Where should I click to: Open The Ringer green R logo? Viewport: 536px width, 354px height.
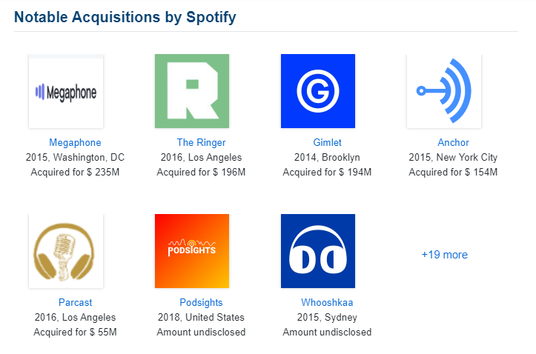click(x=192, y=91)
